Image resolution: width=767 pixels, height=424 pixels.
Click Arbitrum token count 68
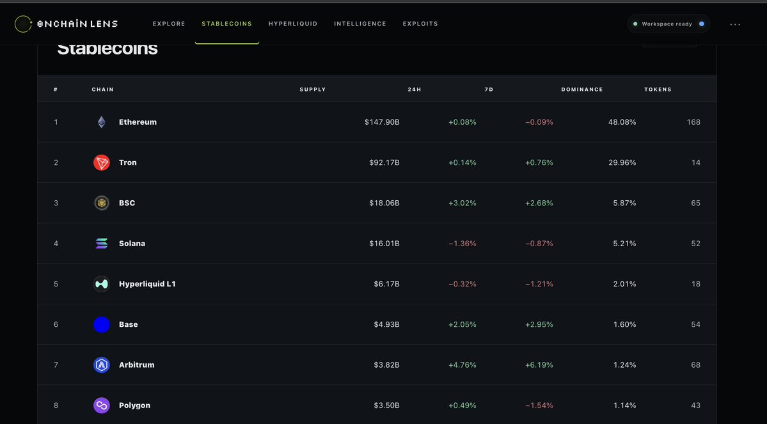click(x=695, y=365)
